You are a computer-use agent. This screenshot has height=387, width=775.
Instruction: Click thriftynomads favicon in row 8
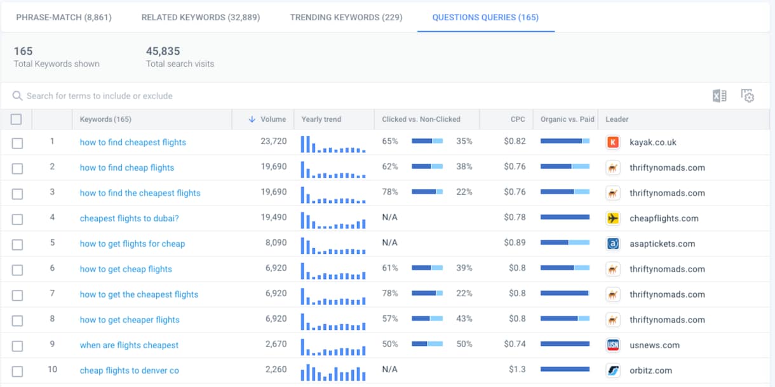coord(613,320)
